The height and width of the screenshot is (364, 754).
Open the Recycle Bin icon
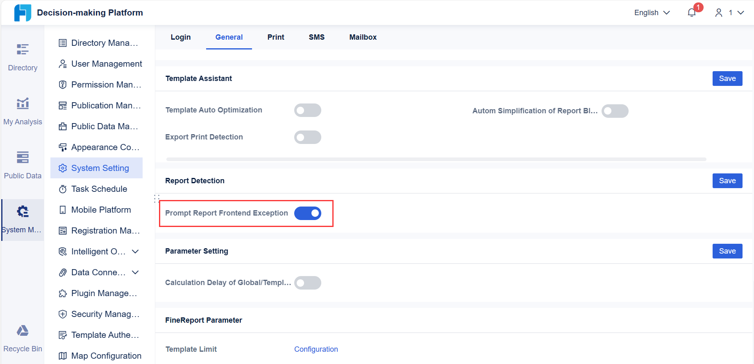[23, 330]
